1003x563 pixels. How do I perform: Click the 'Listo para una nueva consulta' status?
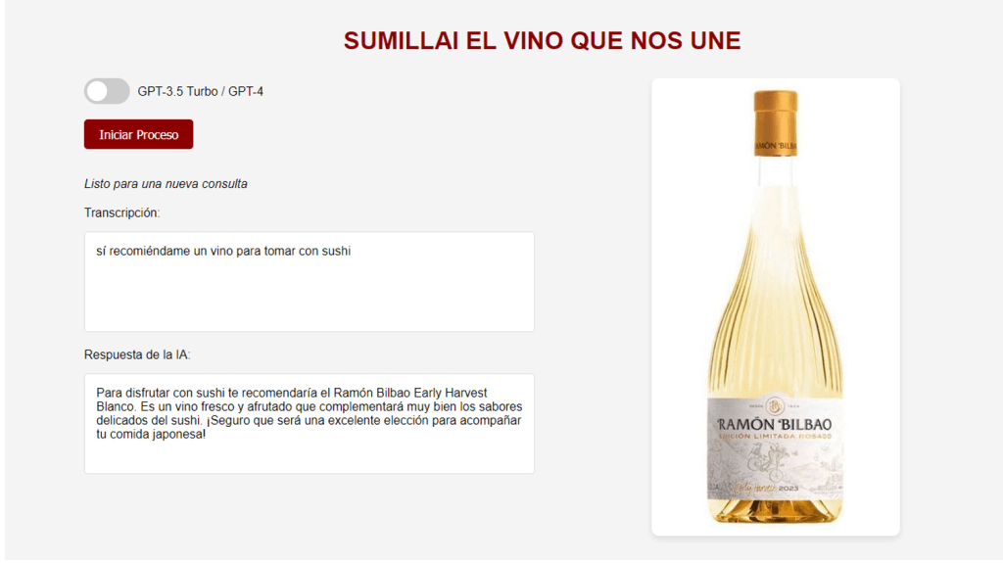pos(166,184)
